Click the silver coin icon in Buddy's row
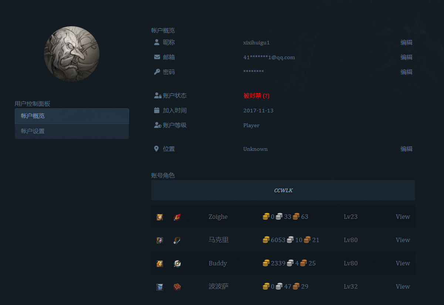The height and width of the screenshot is (305, 444). [290, 264]
